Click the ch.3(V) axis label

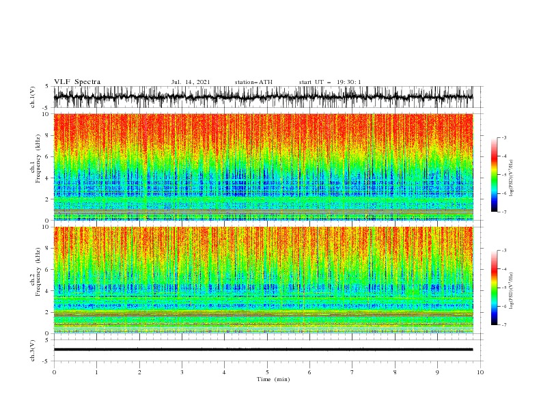[33, 350]
